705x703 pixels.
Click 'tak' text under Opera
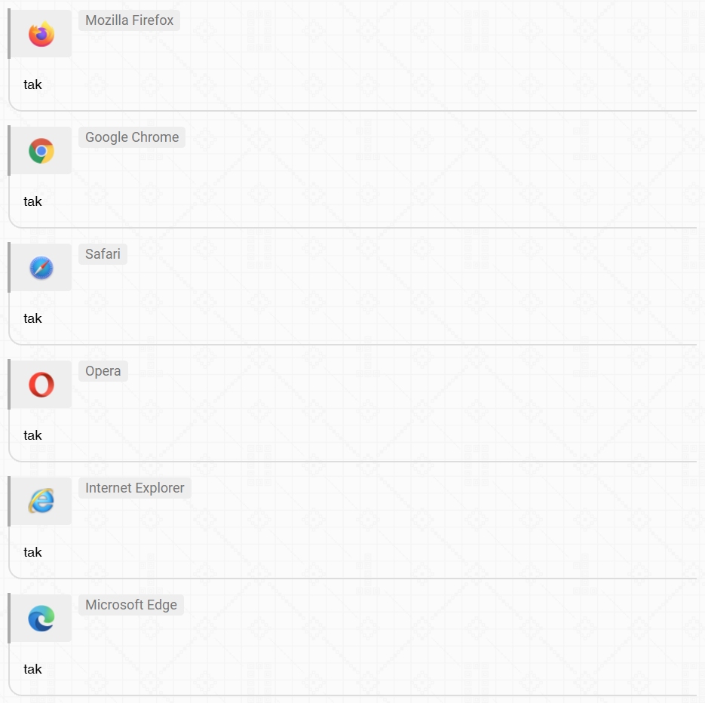[32, 435]
